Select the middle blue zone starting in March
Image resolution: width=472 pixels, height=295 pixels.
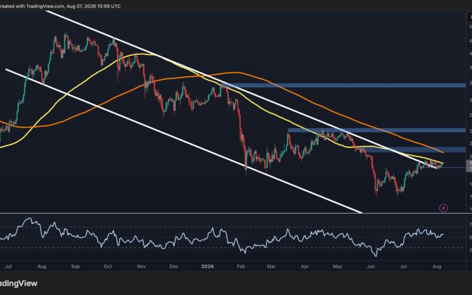point(377,130)
